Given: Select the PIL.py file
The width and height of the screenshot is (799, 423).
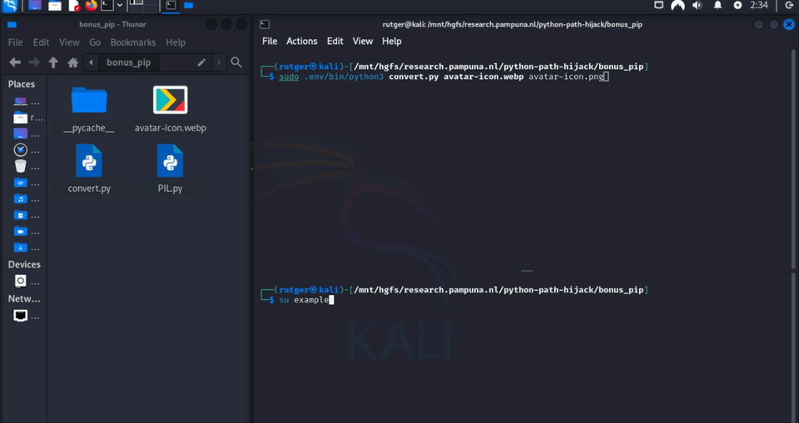Looking at the screenshot, I should click(x=170, y=169).
